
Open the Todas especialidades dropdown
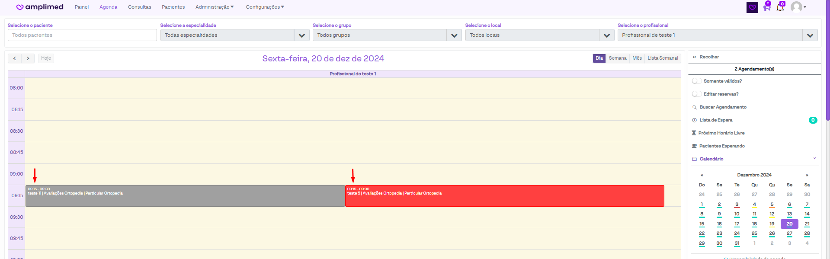(301, 35)
